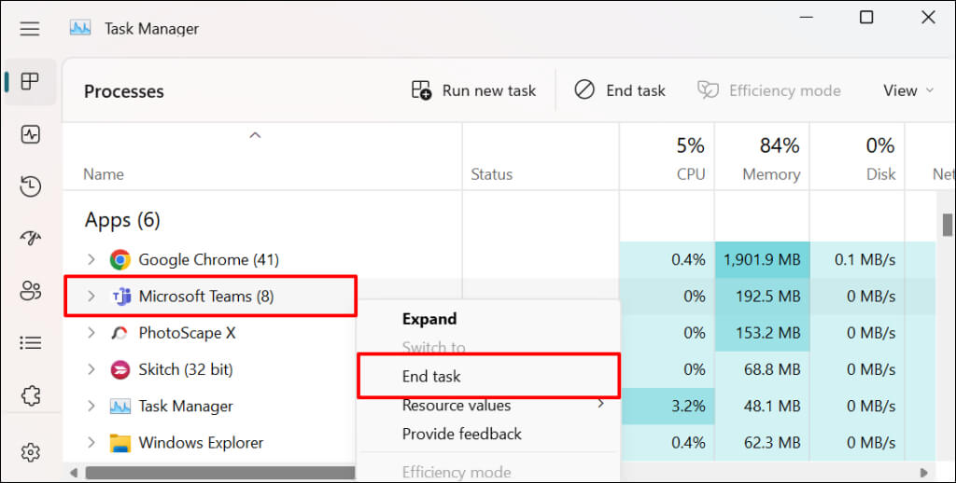
Task: Click the Run new task button
Action: (474, 90)
